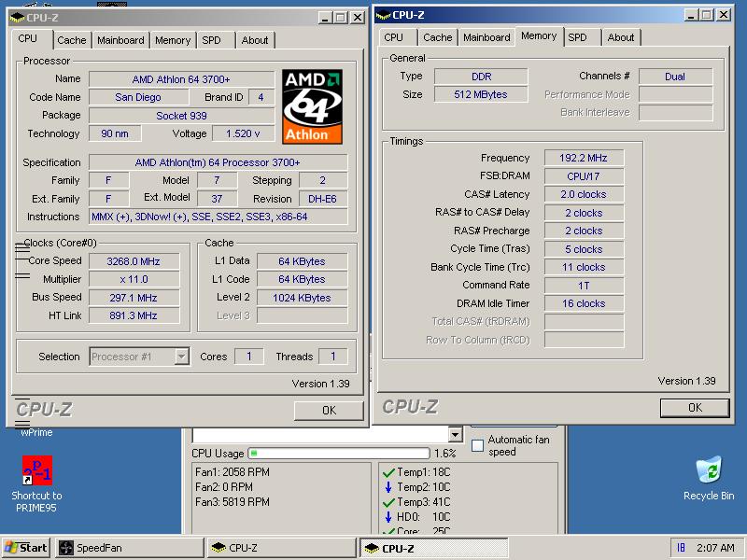Click OK in the right CPU-Z memory window
The width and height of the screenshot is (747, 560).
coord(695,408)
